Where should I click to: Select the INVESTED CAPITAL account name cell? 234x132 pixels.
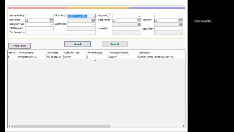[32, 57]
